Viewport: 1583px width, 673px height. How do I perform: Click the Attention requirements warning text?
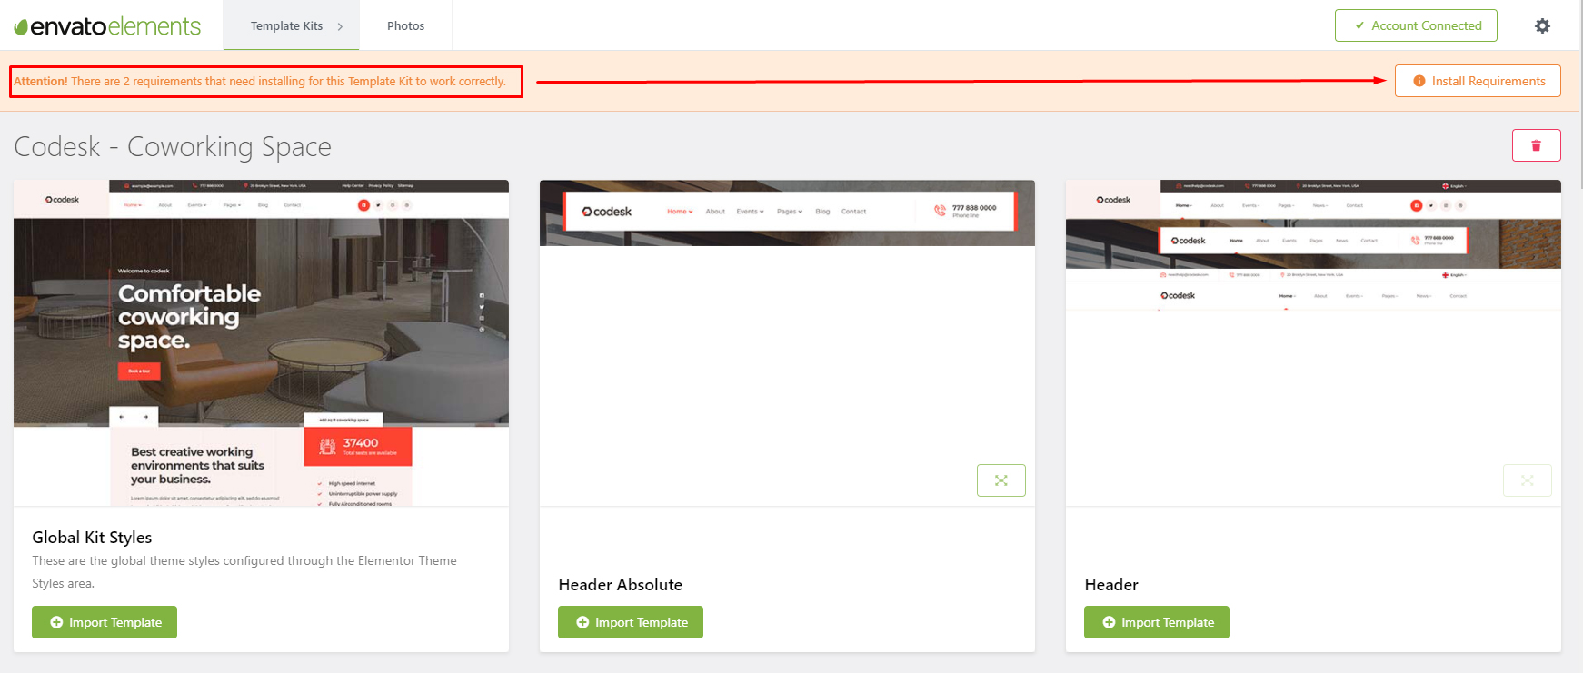point(260,81)
